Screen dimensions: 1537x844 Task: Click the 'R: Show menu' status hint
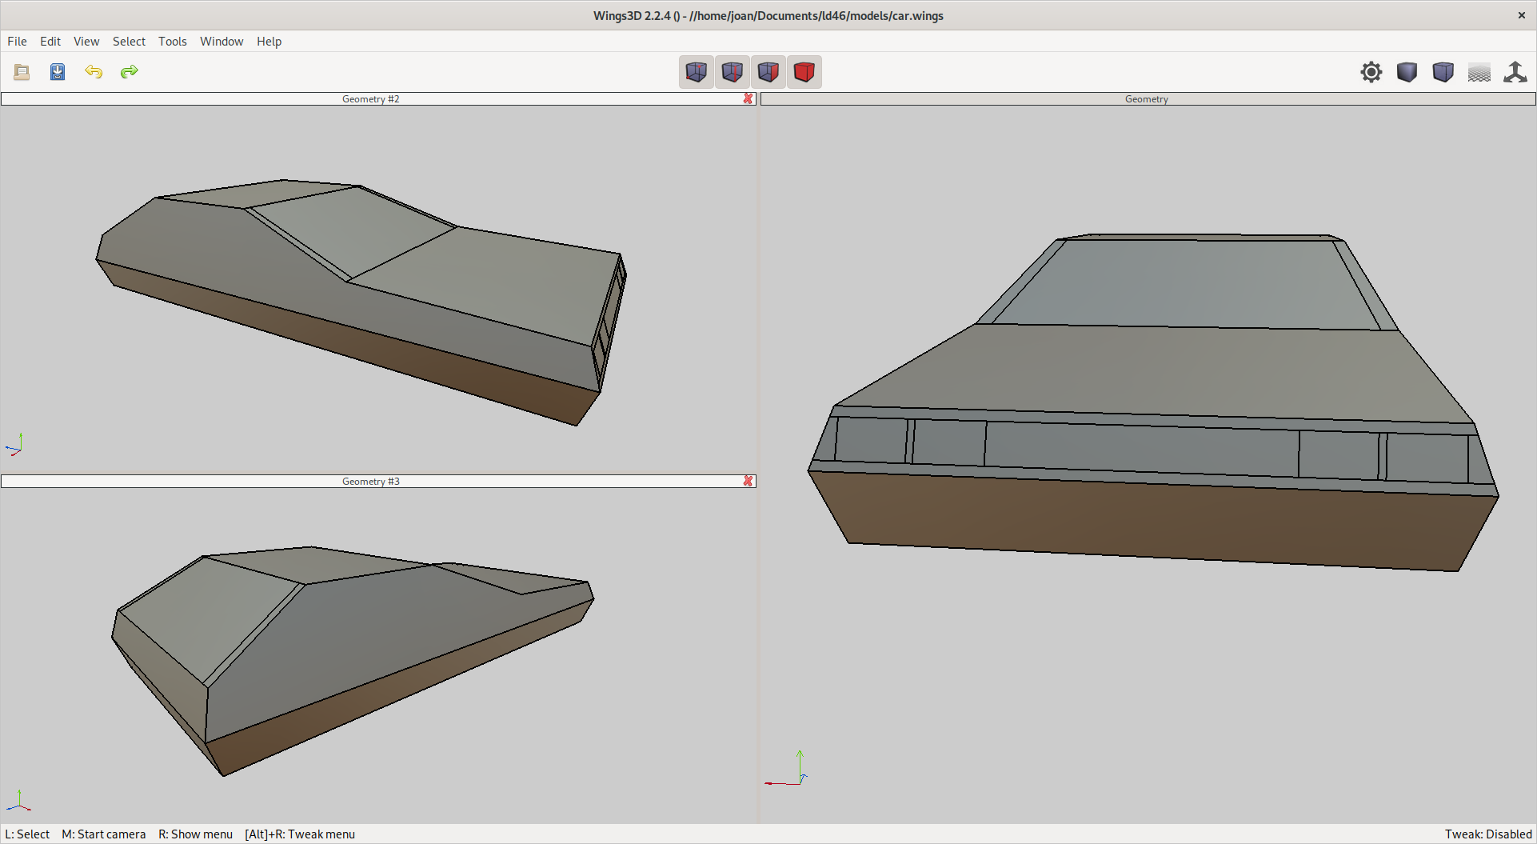(195, 834)
